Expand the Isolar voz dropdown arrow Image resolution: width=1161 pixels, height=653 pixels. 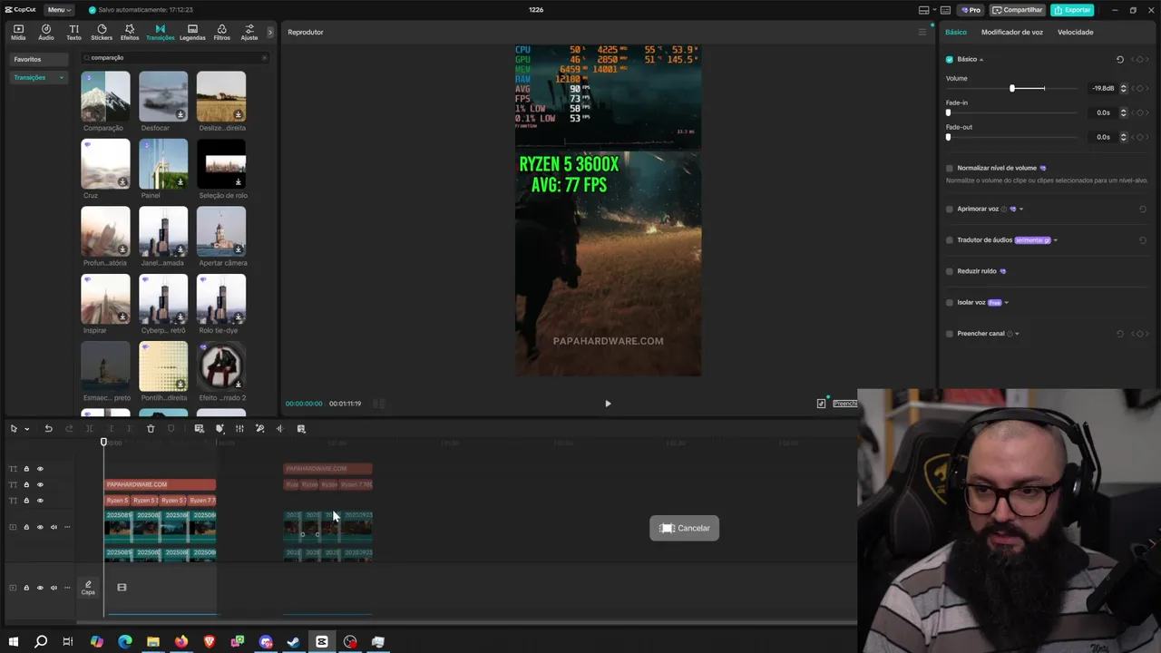coord(1007,303)
